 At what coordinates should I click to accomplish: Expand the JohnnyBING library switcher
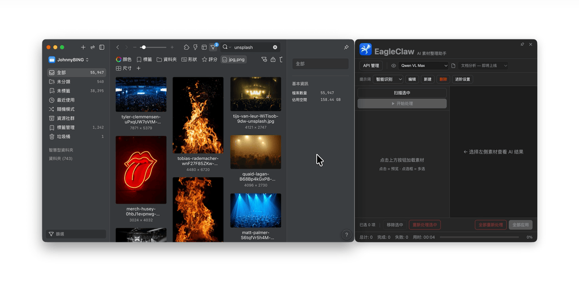point(69,60)
